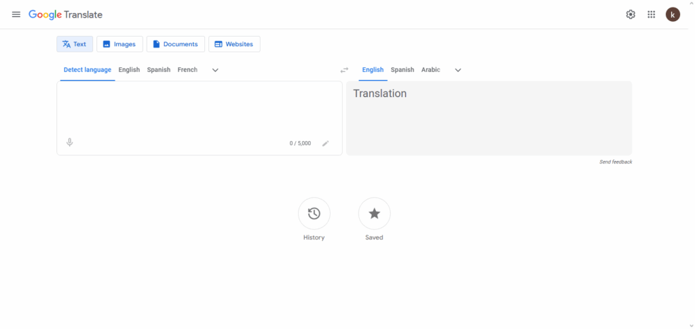The height and width of the screenshot is (329, 695).
Task: Click the page scrollbar up arrow
Action: pos(692,3)
